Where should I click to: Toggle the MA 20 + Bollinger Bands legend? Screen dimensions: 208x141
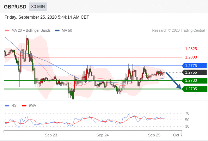tap(27, 31)
